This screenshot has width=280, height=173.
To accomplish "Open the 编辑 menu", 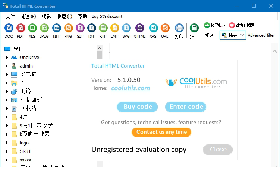I will tap(47, 16).
